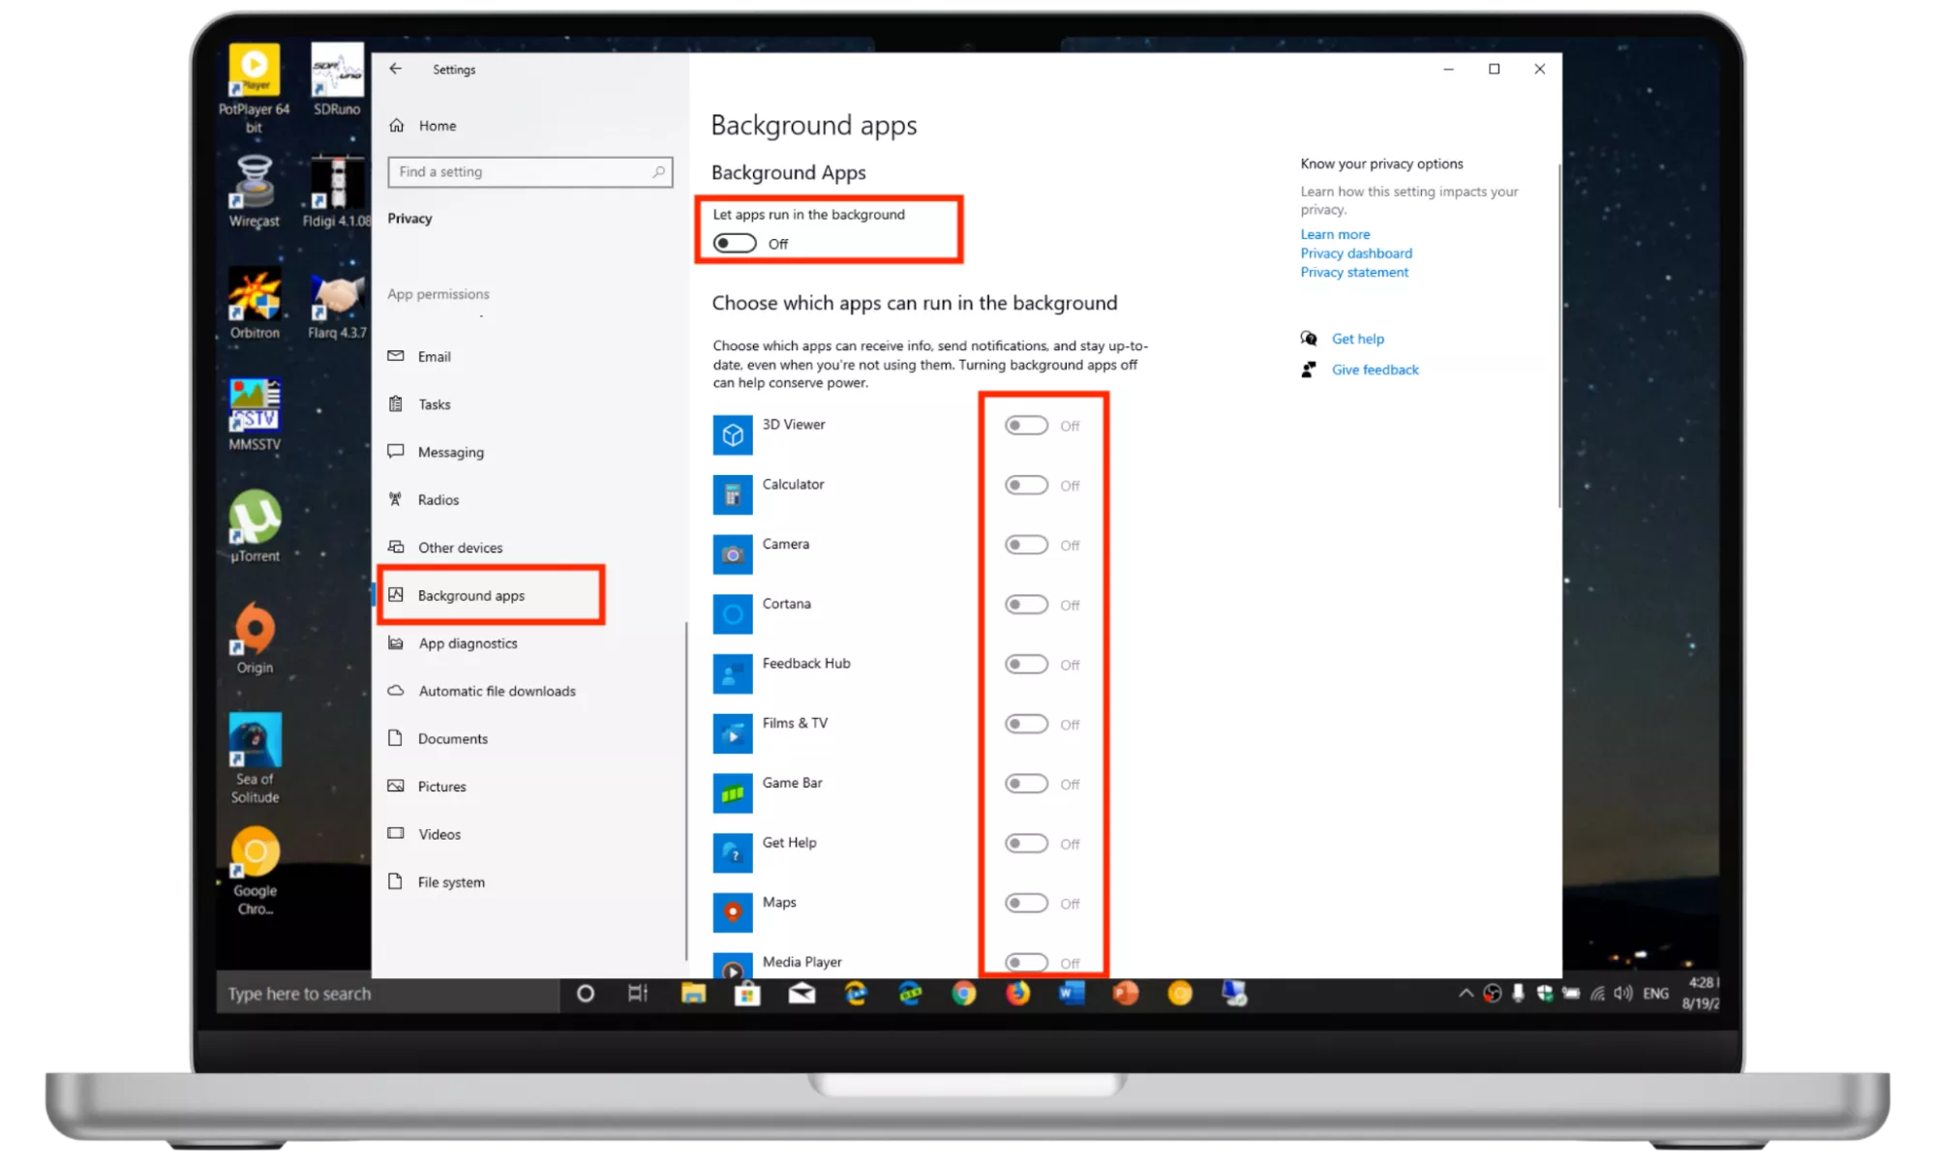Go to Settings Home
This screenshot has width=1935, height=1161.
(x=423, y=126)
